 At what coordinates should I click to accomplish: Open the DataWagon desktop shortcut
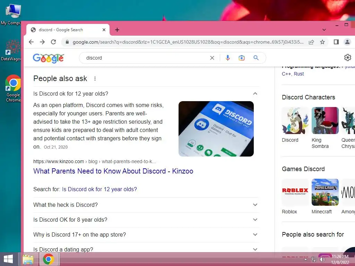coord(12,50)
